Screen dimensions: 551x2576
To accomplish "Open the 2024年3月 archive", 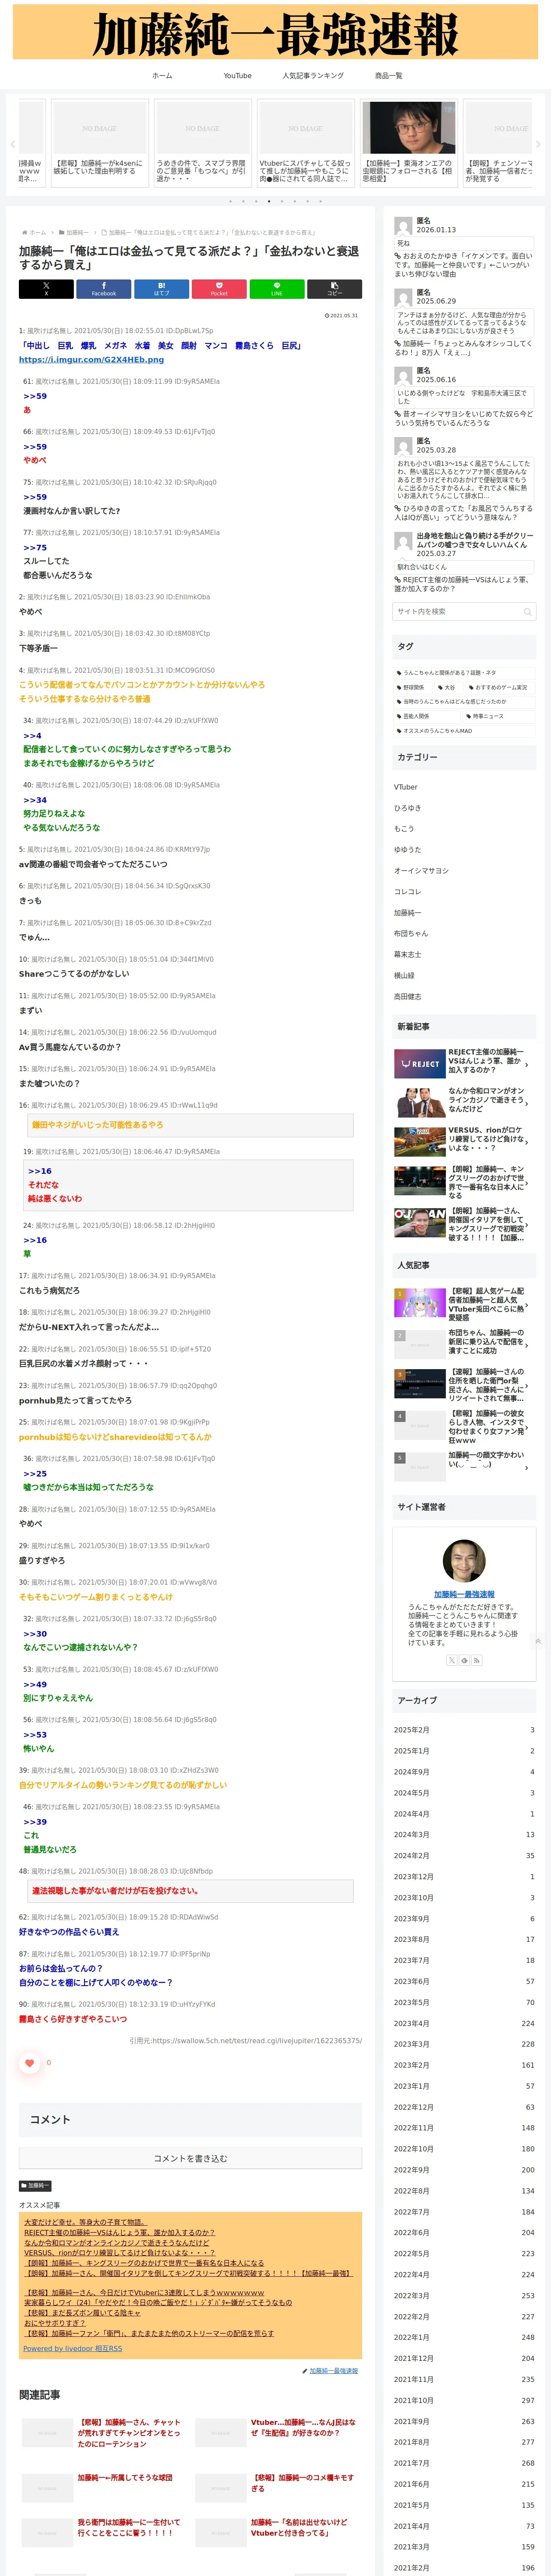I will tap(464, 1835).
